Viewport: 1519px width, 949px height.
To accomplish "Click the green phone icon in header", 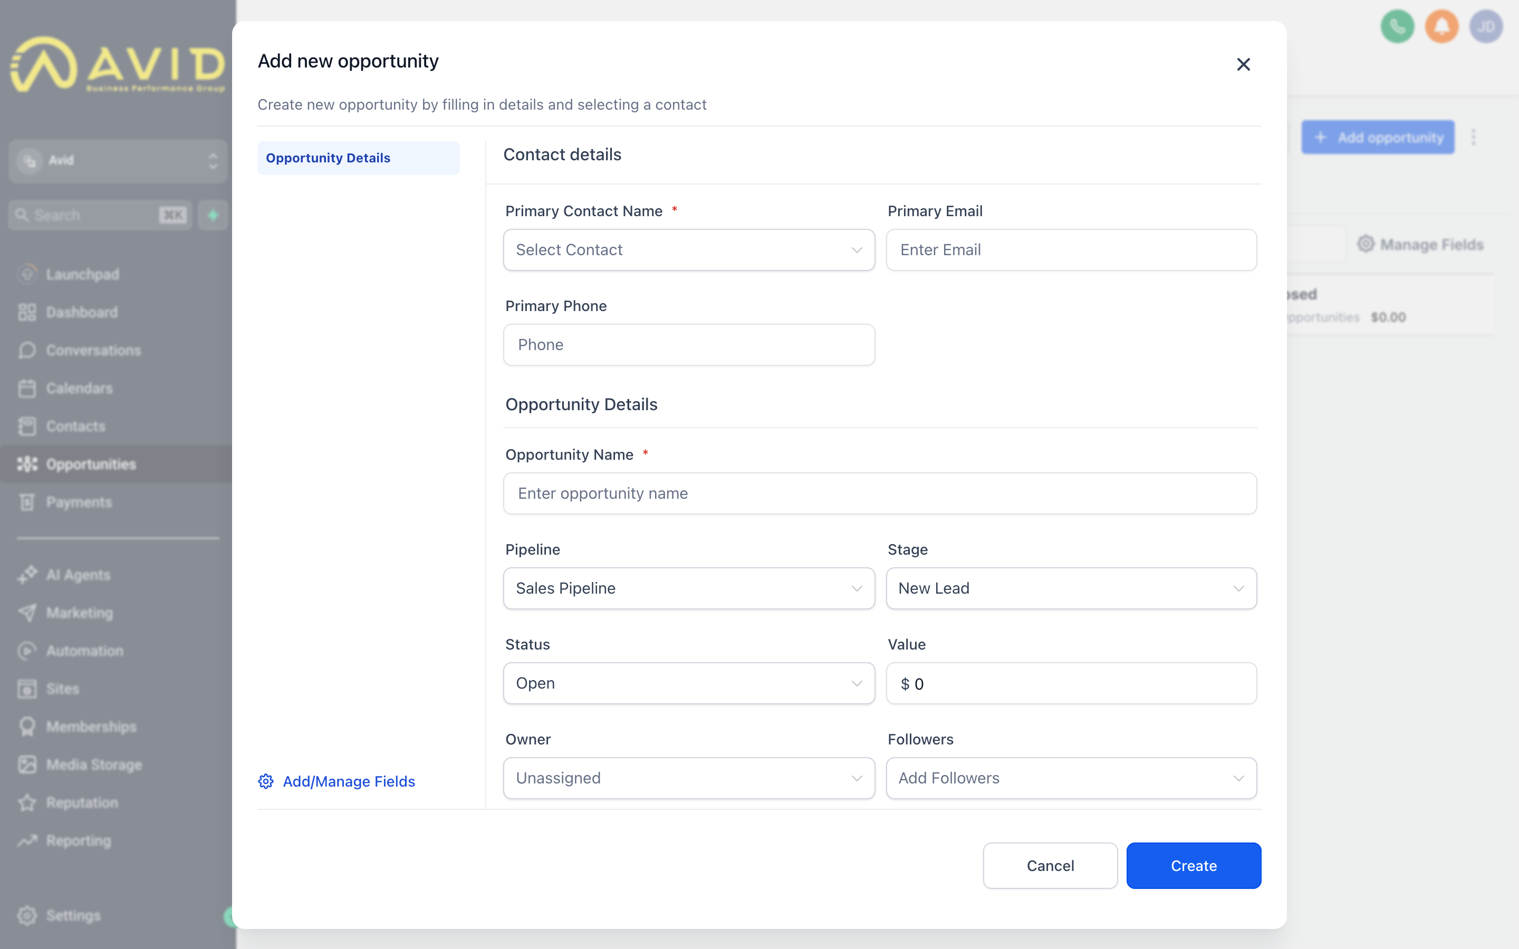I will 1397,26.
